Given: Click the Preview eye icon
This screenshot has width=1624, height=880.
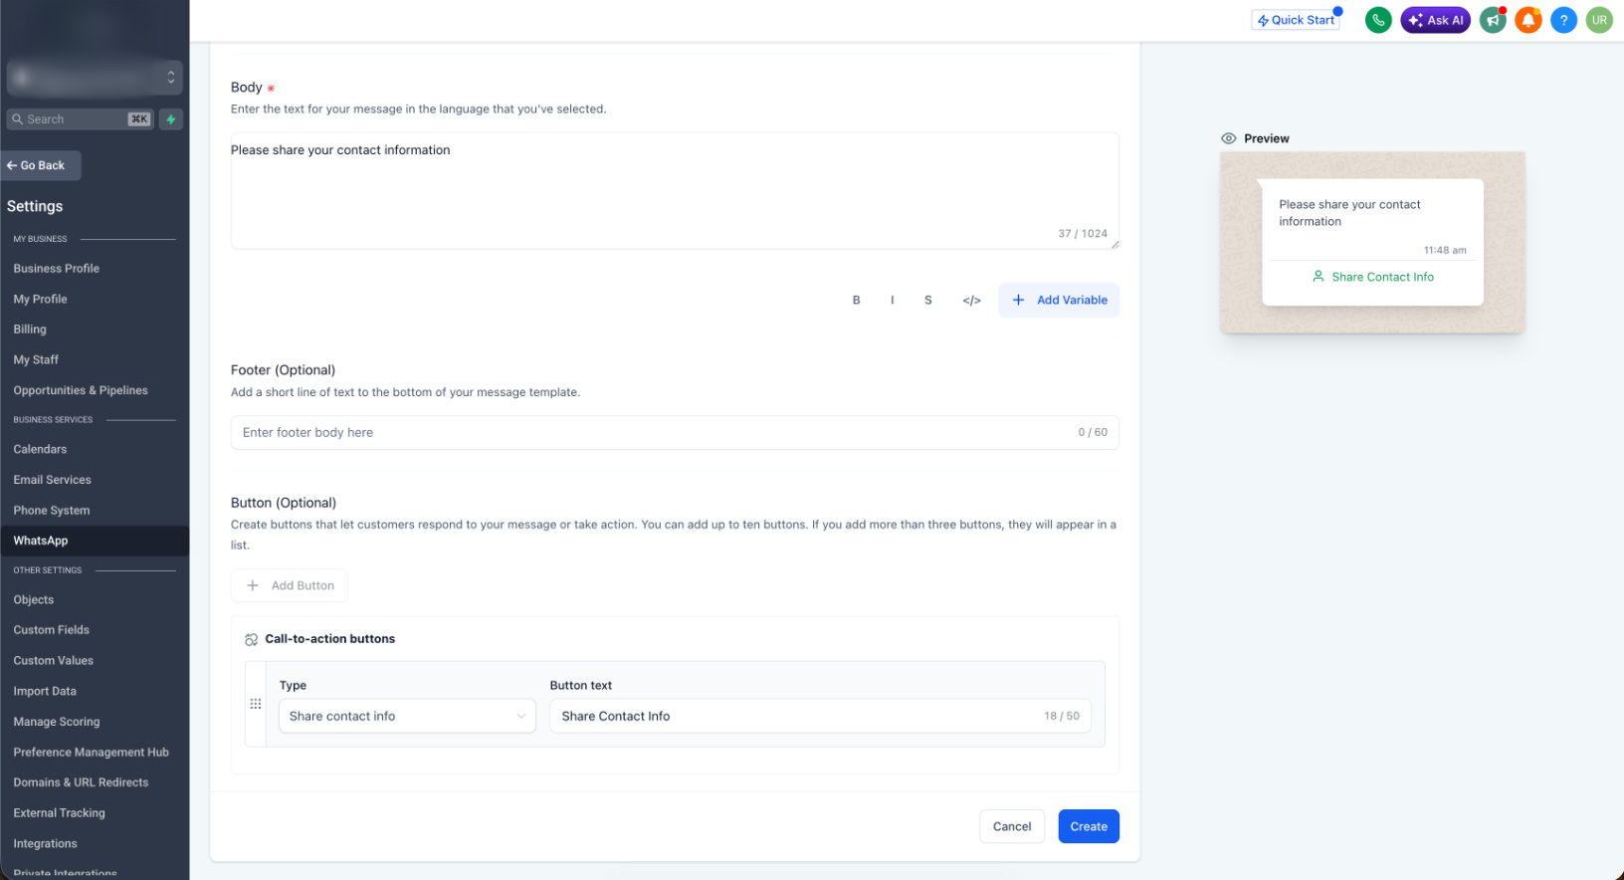Looking at the screenshot, I should [1229, 138].
